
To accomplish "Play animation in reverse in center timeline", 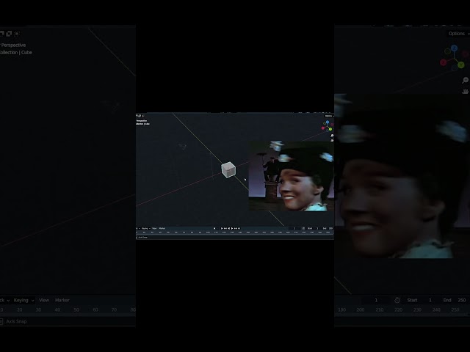I will [228, 228].
